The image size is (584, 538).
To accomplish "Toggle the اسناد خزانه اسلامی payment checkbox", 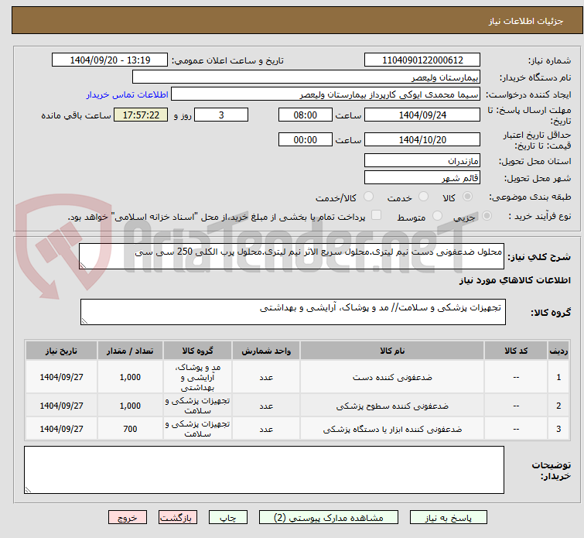I will click(376, 215).
